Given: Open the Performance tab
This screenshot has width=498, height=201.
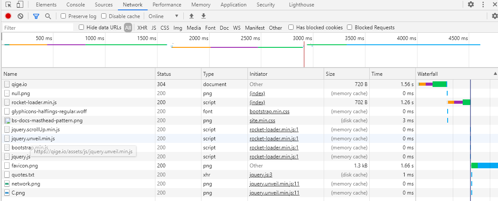Looking at the screenshot, I should (167, 5).
